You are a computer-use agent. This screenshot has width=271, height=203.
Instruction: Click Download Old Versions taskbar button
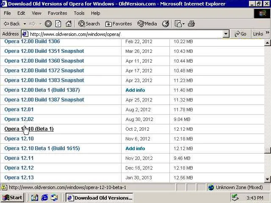click(x=100, y=198)
